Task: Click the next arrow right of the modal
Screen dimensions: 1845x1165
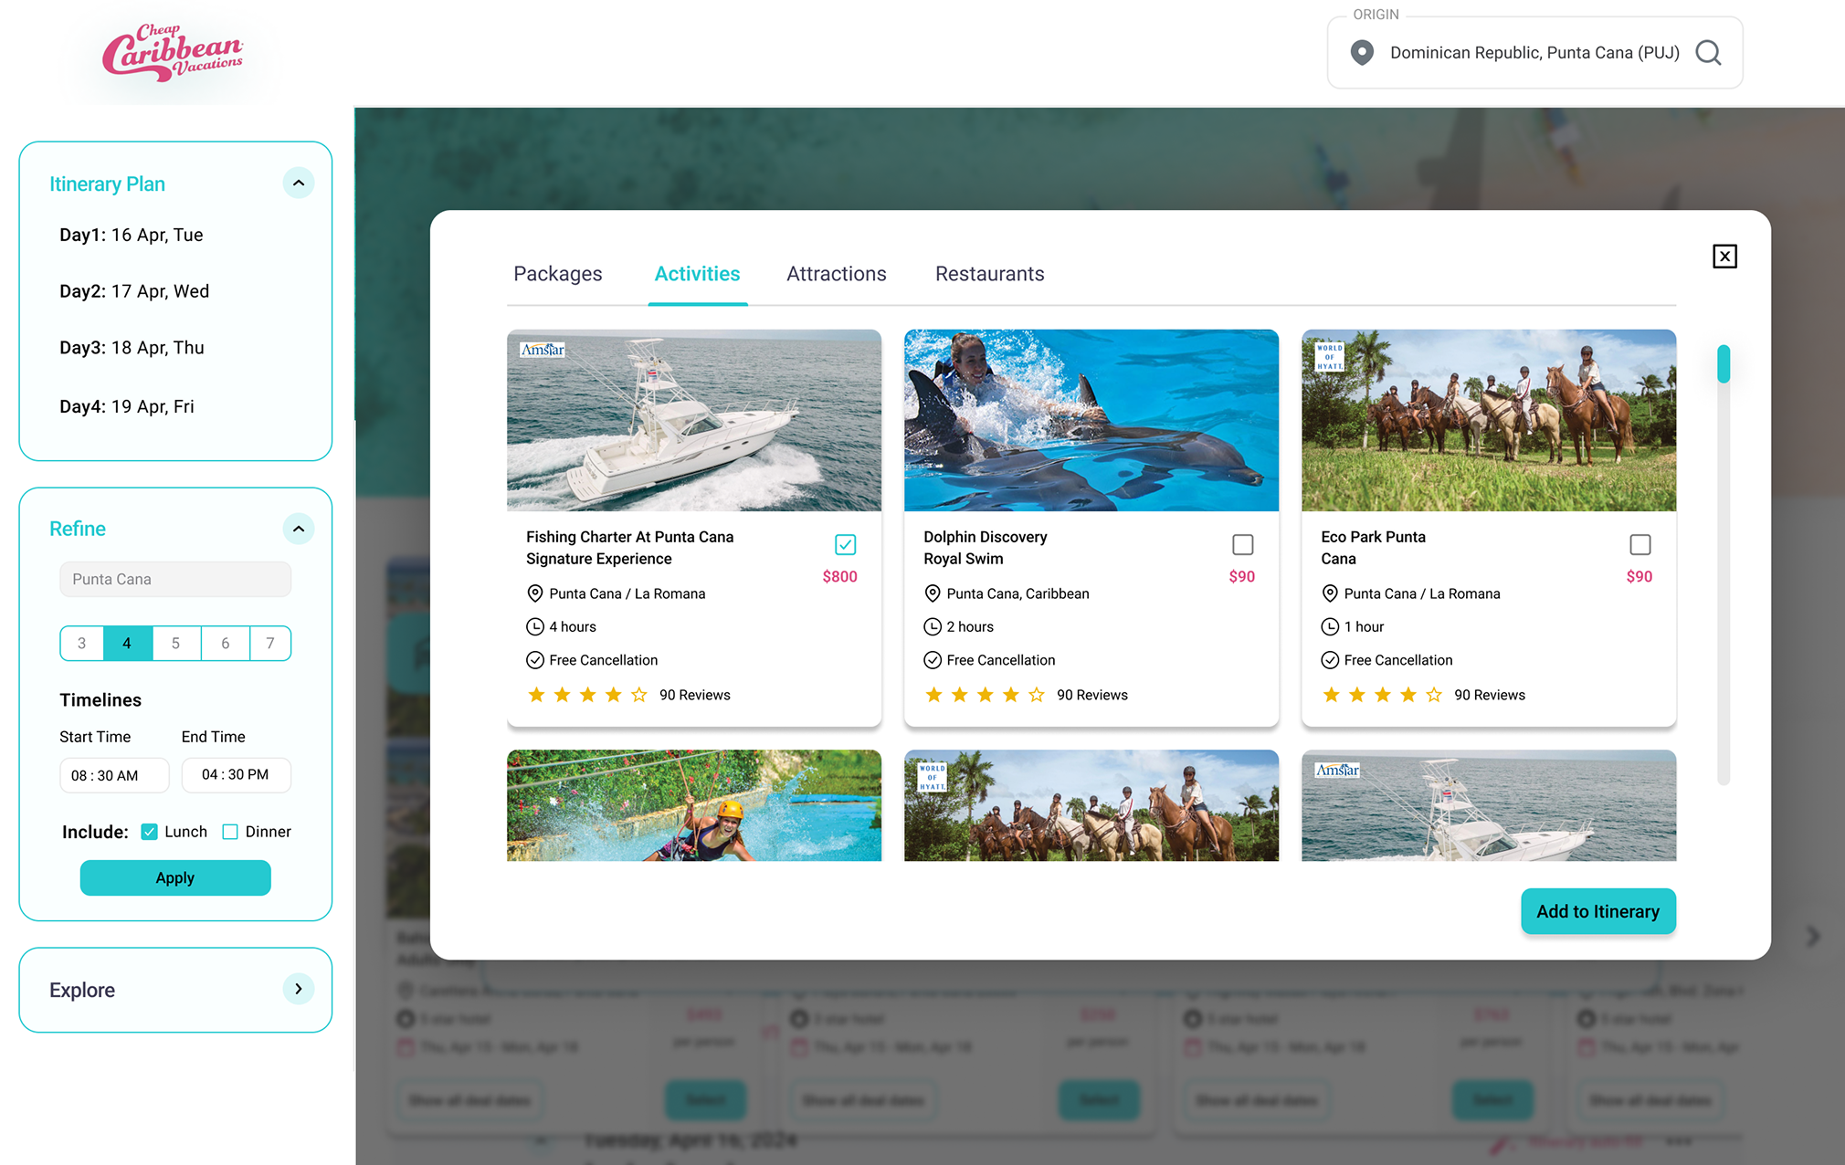Action: pos(1813,936)
